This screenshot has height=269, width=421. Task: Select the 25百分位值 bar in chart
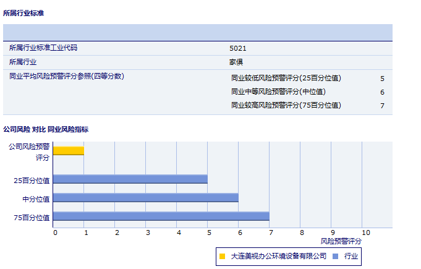pyautogui.click(x=130, y=179)
